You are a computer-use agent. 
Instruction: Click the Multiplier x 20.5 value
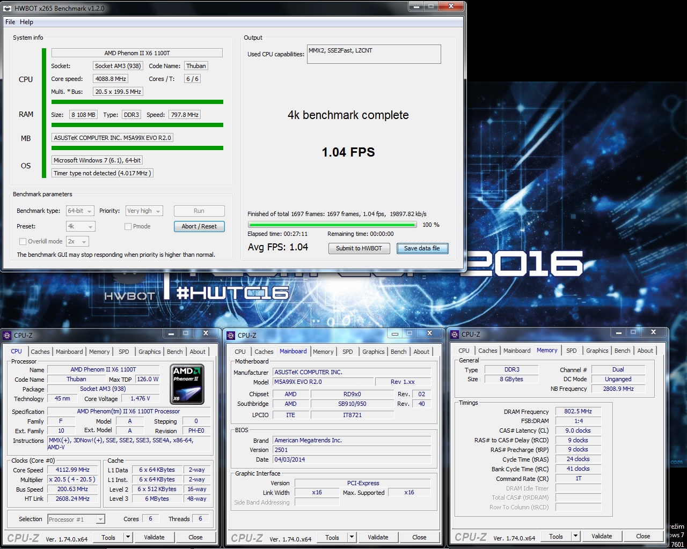pyautogui.click(x=73, y=479)
